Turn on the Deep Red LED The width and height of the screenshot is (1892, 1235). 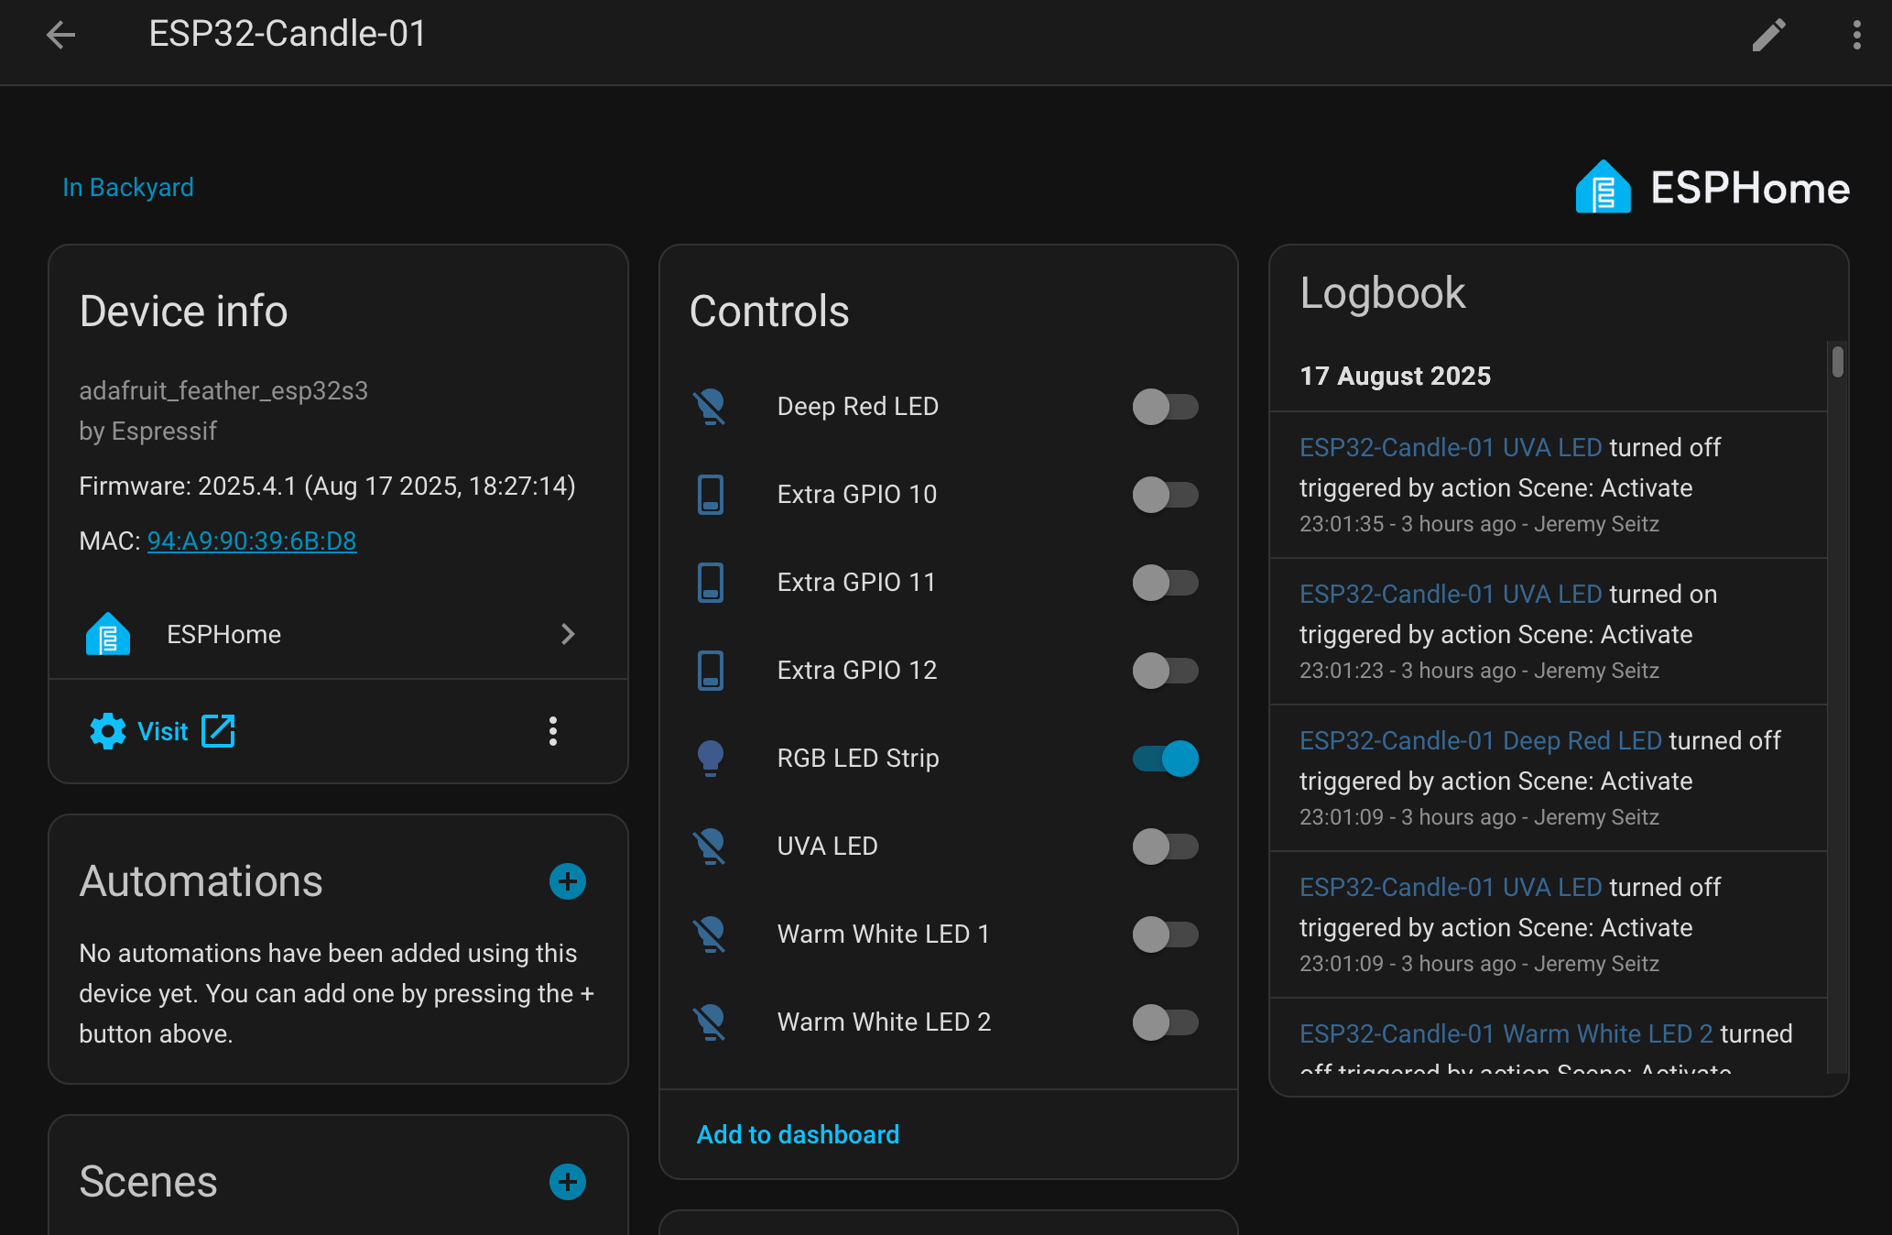(1164, 408)
